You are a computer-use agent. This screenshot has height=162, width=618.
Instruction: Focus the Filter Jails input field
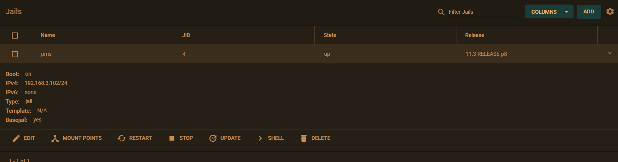point(483,12)
